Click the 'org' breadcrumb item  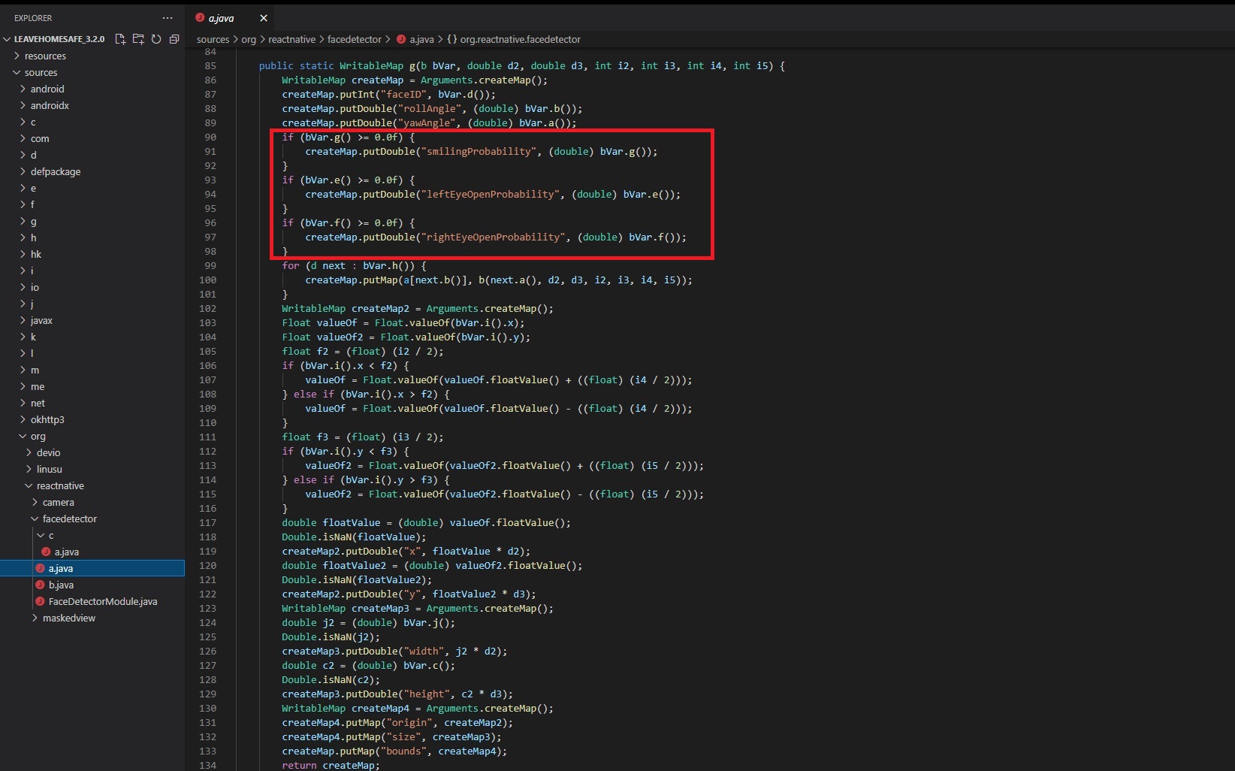(x=249, y=39)
